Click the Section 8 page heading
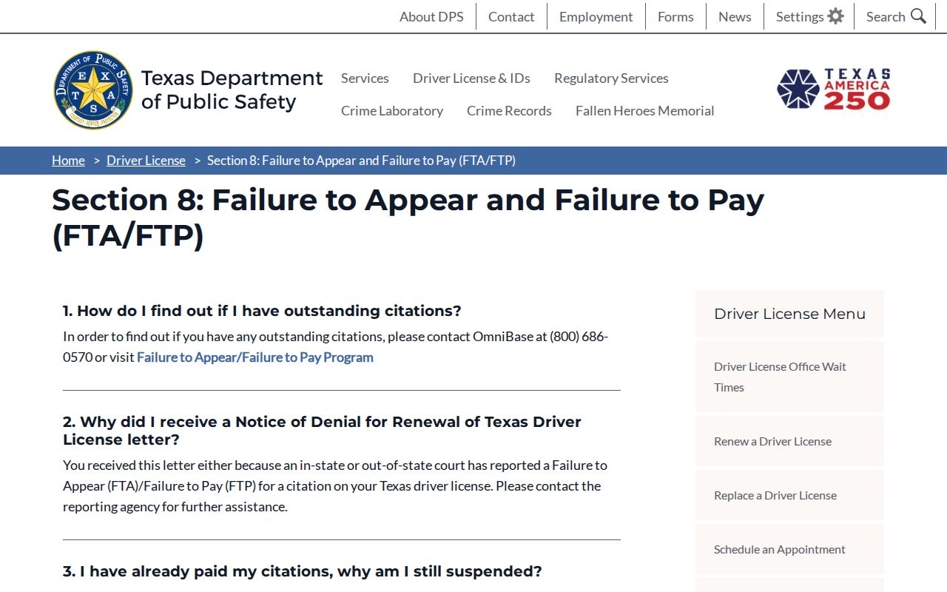The image size is (947, 592). 408,218
